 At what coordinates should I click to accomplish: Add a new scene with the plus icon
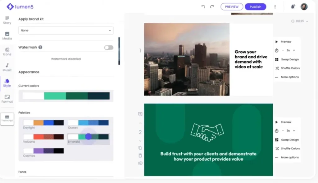[x=140, y=114]
